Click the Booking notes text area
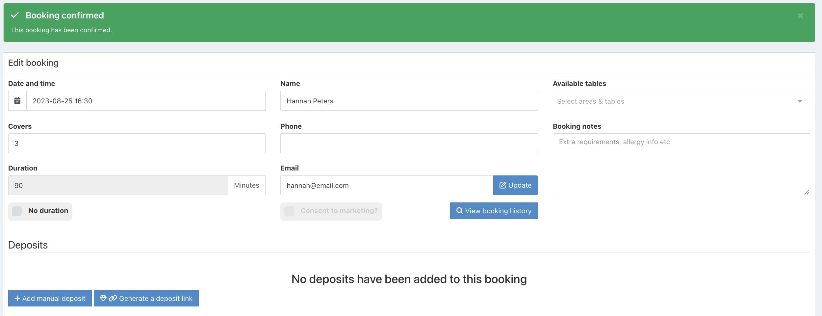 coord(681,164)
